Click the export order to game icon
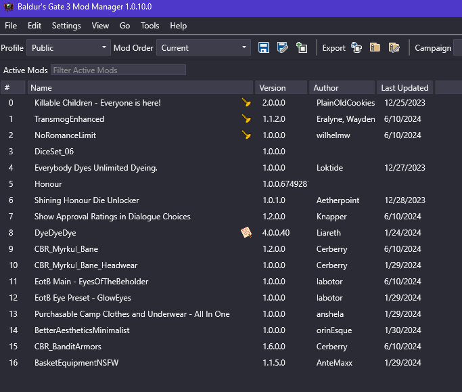Image resolution: width=462 pixels, height=392 pixels. coord(356,47)
